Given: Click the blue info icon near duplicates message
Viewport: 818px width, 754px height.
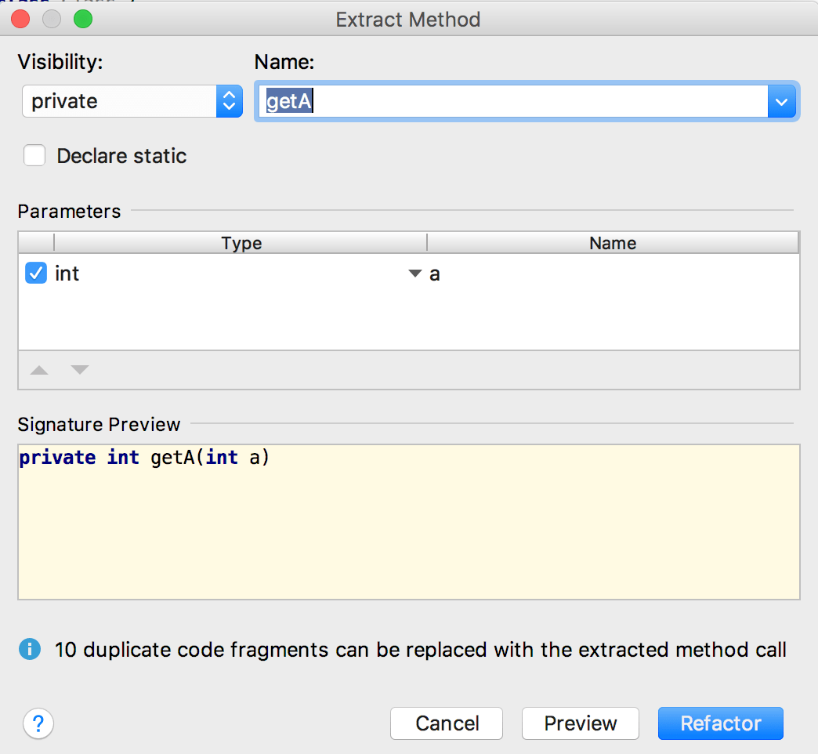Looking at the screenshot, I should pyautogui.click(x=30, y=650).
